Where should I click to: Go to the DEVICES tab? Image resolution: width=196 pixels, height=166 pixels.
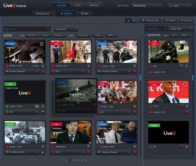(61, 5)
